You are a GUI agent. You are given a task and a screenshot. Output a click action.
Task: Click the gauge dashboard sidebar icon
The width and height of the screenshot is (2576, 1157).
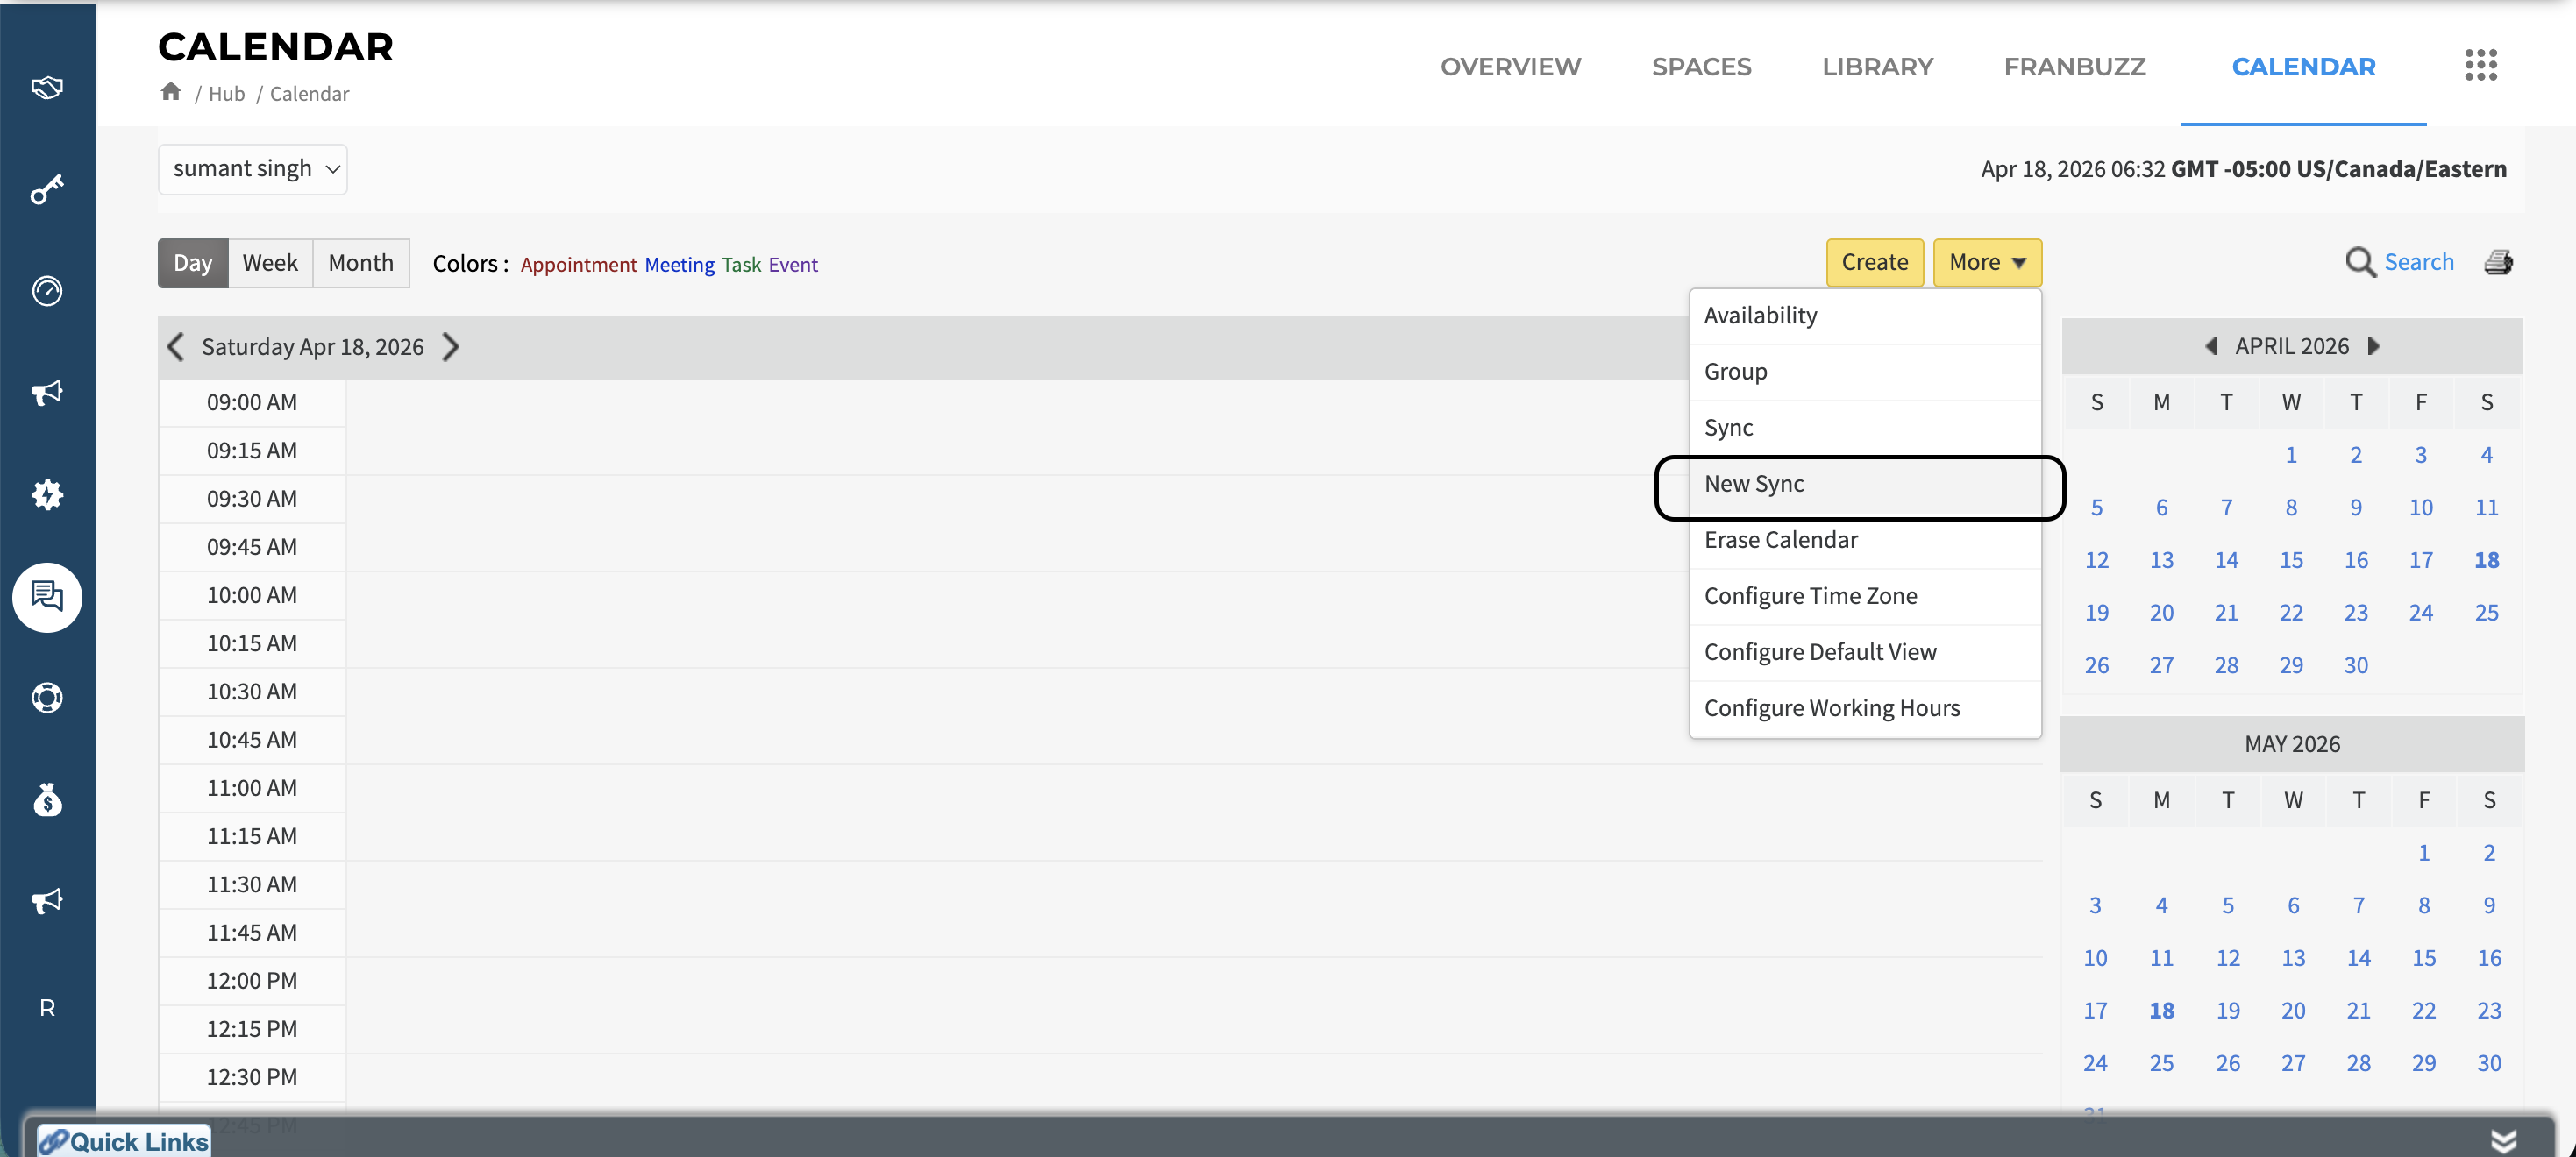coord(47,291)
